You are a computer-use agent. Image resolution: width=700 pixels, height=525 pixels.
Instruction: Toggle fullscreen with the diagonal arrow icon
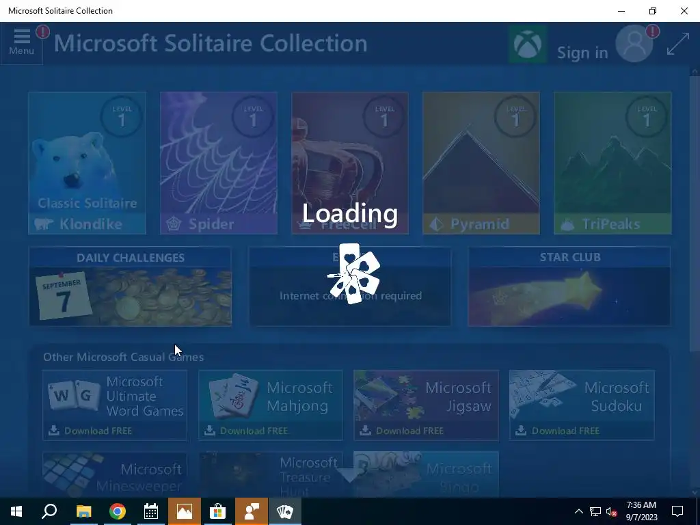[677, 44]
